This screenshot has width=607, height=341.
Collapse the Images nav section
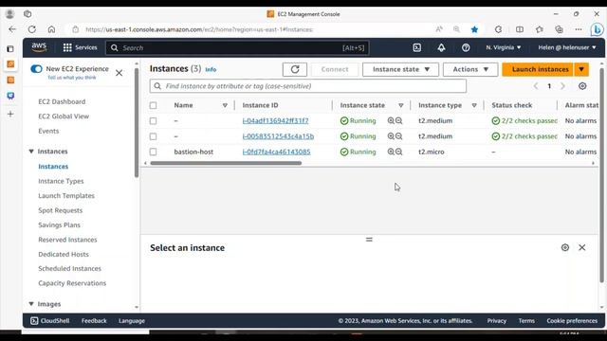coord(31,304)
